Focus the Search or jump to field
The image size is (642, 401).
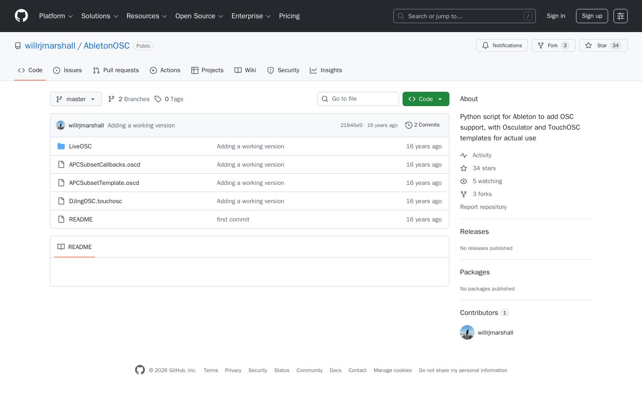point(465,16)
